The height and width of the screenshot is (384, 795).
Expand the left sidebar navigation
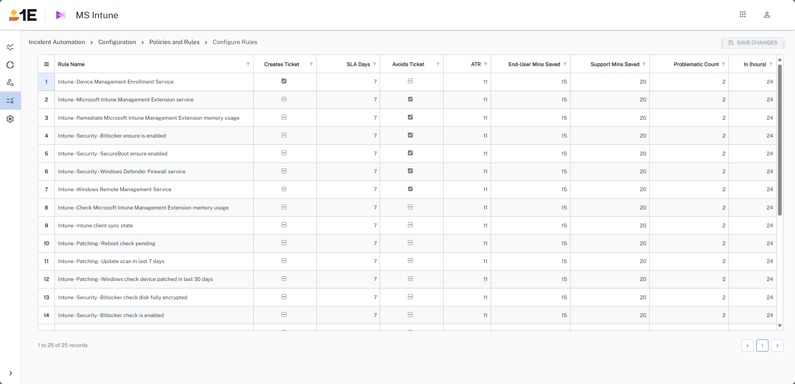pyautogui.click(x=10, y=373)
